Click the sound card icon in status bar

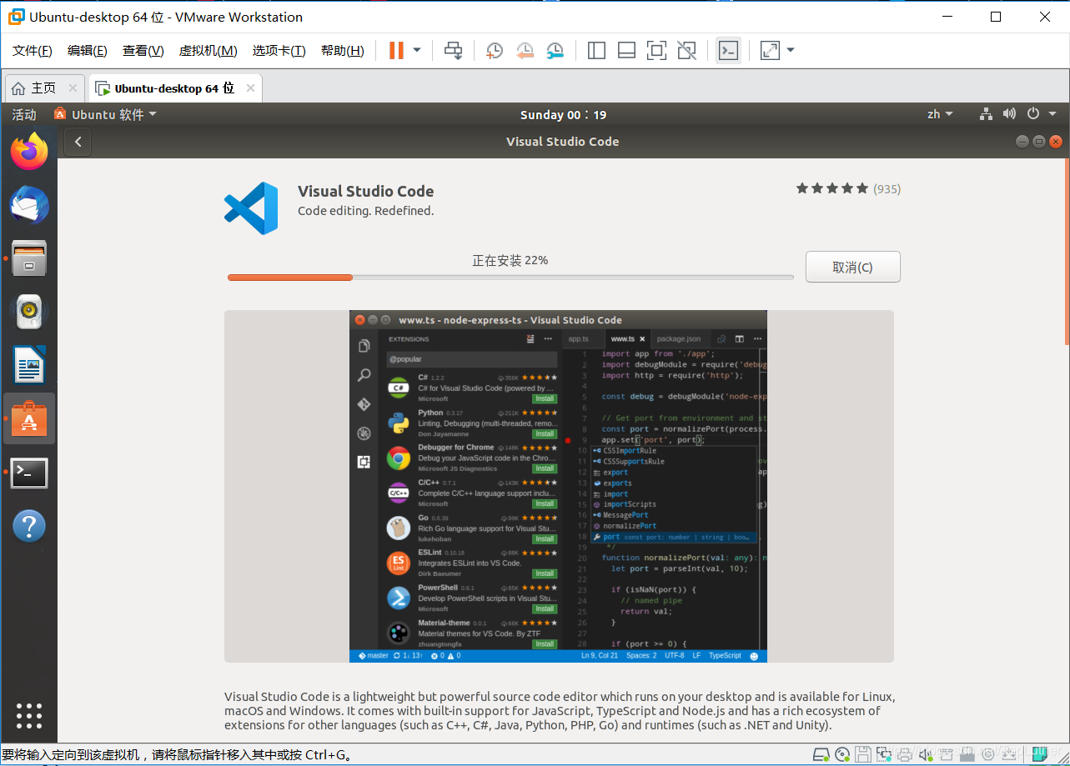pos(926,754)
